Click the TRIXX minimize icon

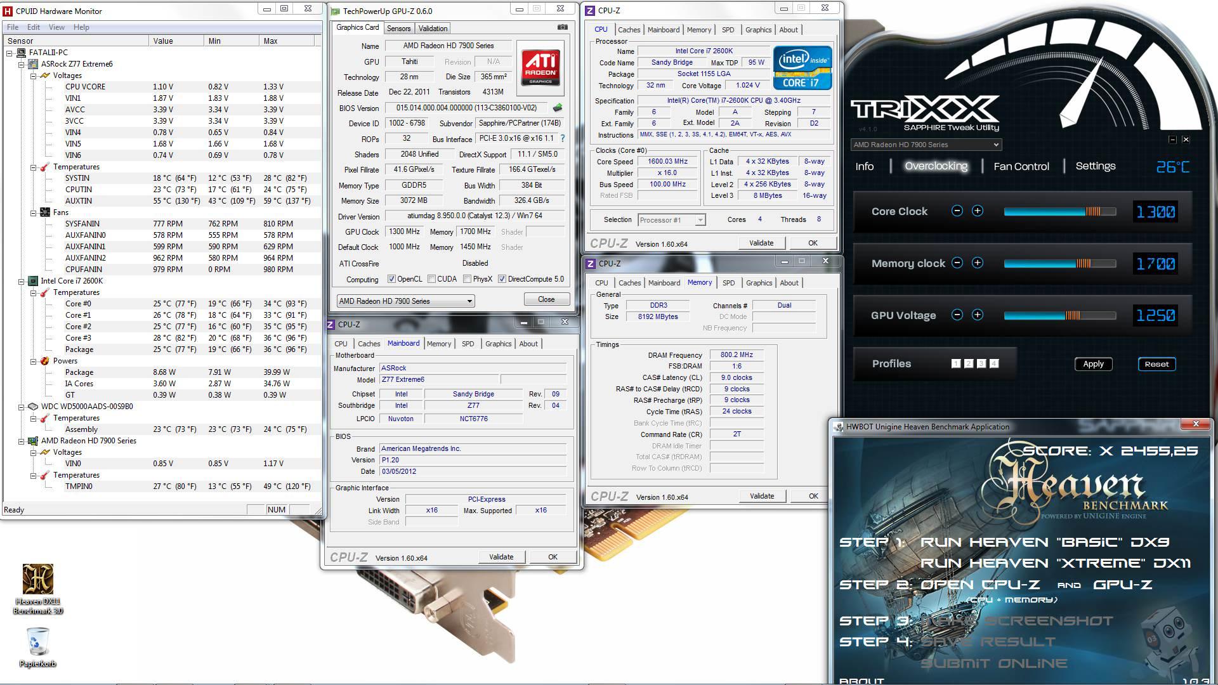(x=1172, y=140)
